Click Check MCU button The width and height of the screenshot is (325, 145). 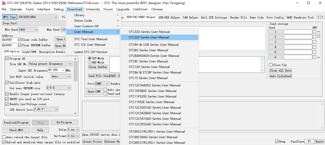pos(16,130)
